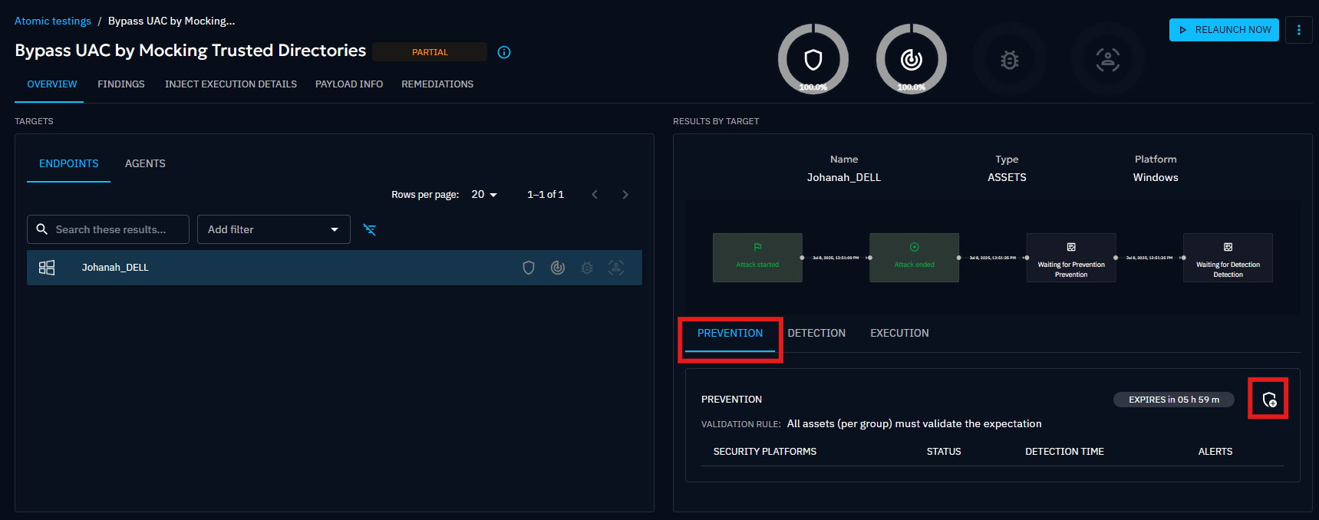
Task: Switch to the Findings tab
Action: pos(120,84)
